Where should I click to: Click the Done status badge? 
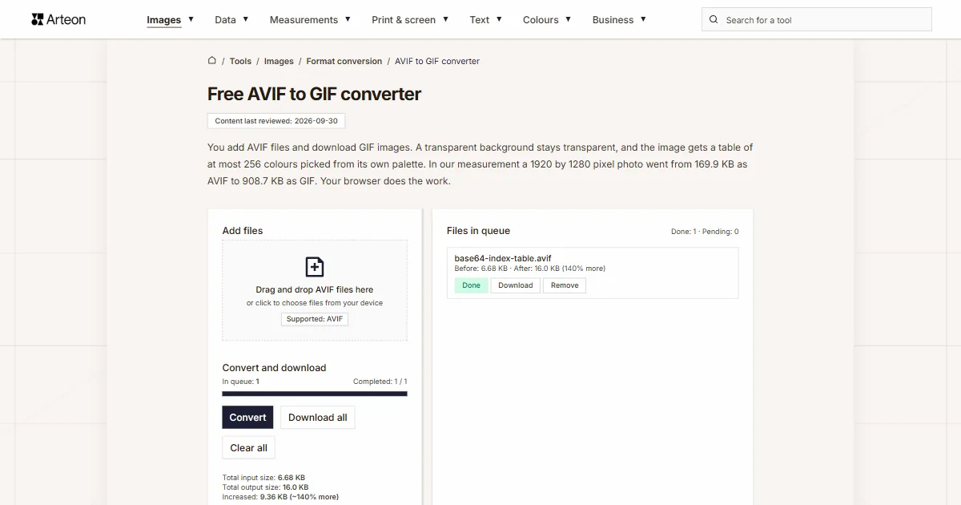(x=471, y=285)
